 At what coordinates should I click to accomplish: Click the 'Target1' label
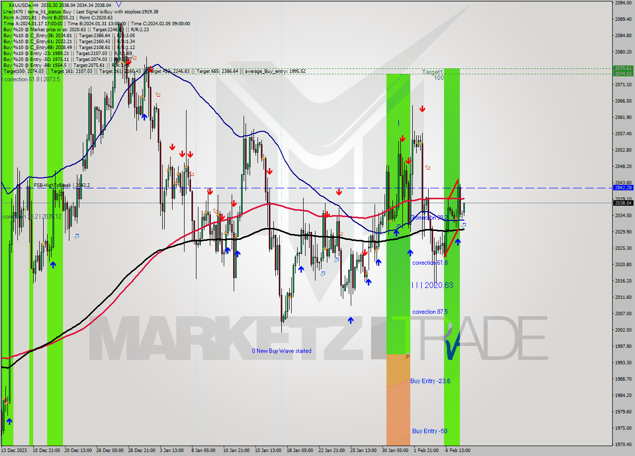(433, 72)
